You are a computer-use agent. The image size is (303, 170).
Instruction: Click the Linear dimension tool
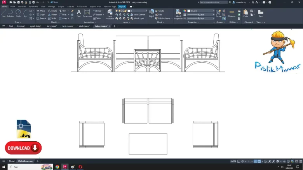[x=97, y=11]
